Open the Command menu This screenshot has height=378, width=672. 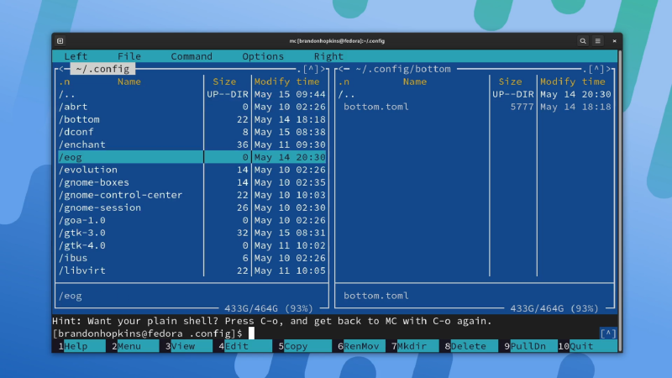pyautogui.click(x=192, y=56)
